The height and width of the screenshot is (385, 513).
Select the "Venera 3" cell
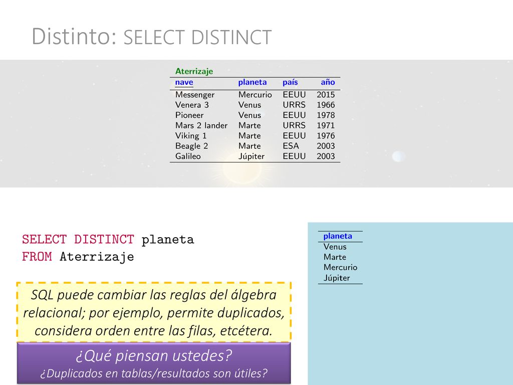192,105
